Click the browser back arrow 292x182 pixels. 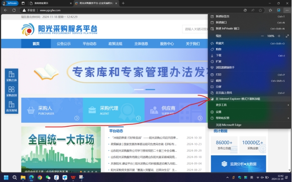pos(5,10)
